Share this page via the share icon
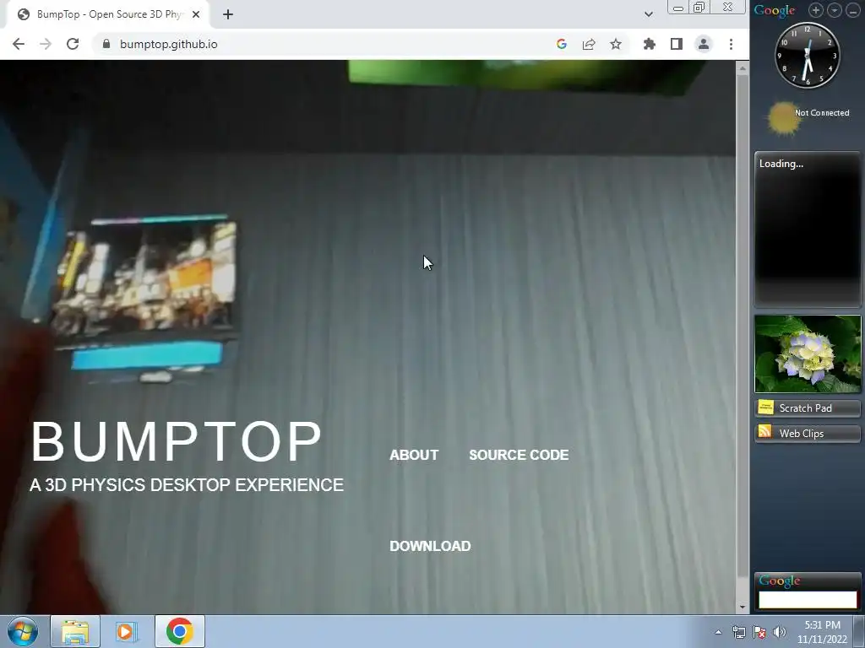This screenshot has width=865, height=648. click(x=589, y=44)
